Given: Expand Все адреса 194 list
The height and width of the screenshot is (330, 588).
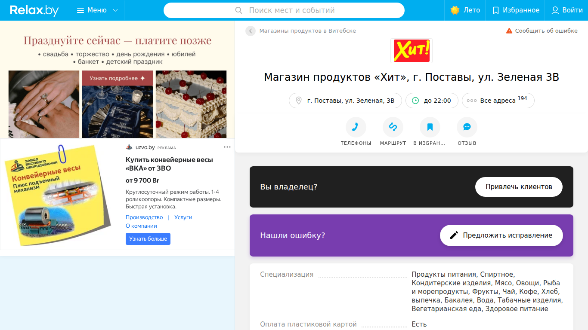Looking at the screenshot, I should (x=498, y=101).
